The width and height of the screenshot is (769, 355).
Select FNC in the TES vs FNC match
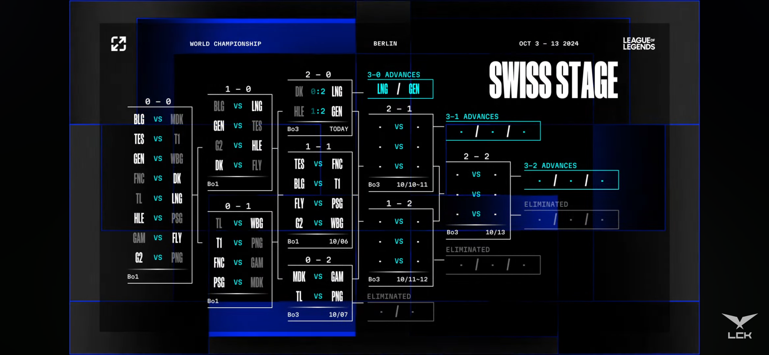pyautogui.click(x=337, y=164)
